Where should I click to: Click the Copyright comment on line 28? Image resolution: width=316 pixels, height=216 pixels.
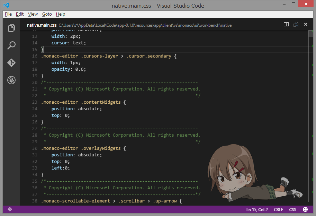(x=122, y=135)
